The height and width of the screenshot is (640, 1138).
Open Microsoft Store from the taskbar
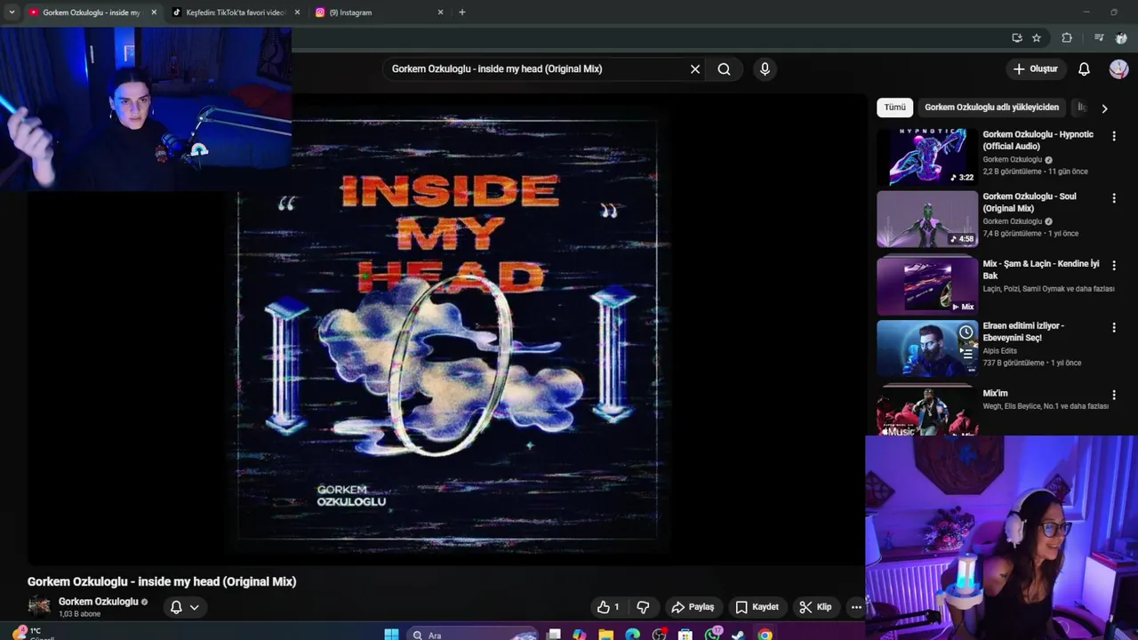click(x=685, y=635)
